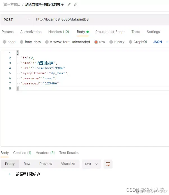
Task: Open the 第三方接口 breadcrumb link
Action: [x=12, y=5]
